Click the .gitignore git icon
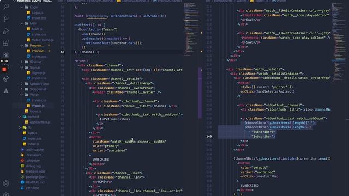 [x=22, y=160]
